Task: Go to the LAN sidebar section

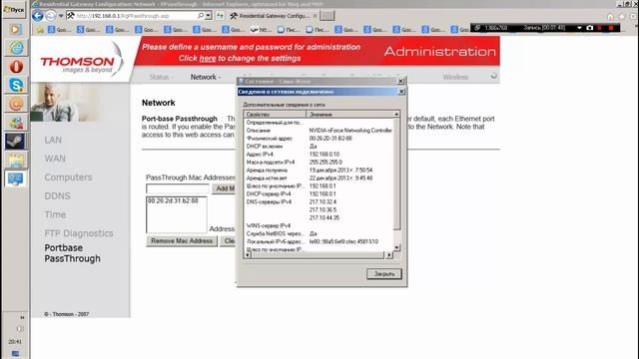Action: pos(53,140)
